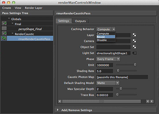Click the pass status icon beside Final
159x114 pixels.
pyautogui.click(x=4, y=23)
